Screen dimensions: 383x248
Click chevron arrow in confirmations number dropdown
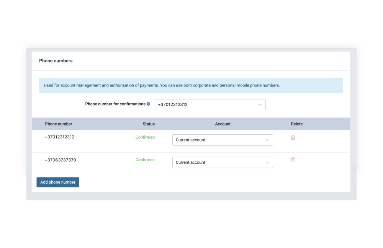[260, 105]
